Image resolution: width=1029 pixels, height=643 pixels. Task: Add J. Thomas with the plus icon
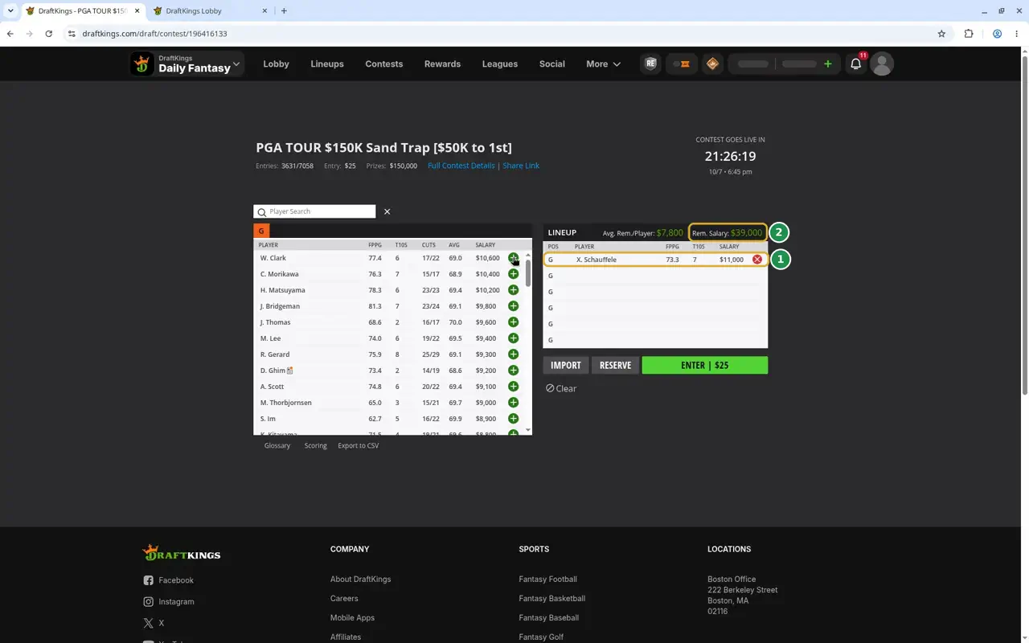513,322
